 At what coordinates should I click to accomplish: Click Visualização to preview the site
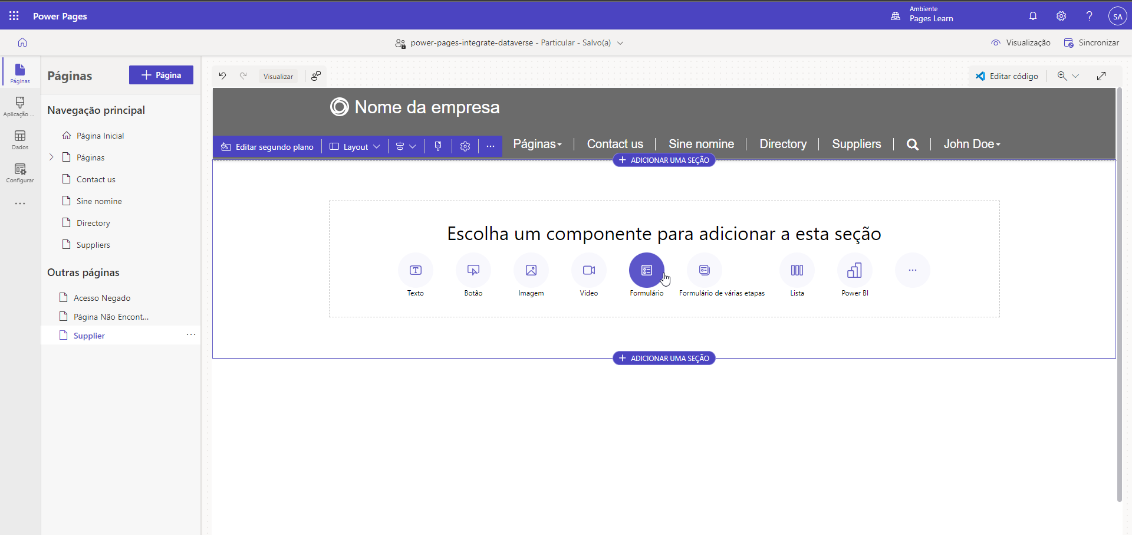click(x=1021, y=42)
